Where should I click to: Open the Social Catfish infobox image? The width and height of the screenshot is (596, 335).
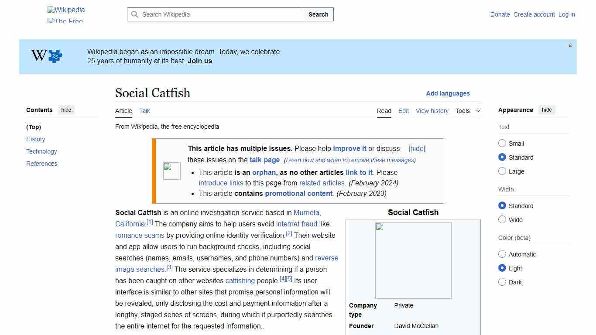[x=413, y=260]
